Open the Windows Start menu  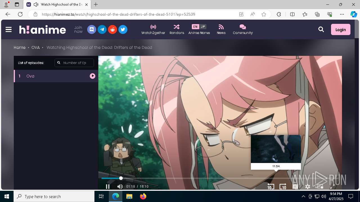coord(7,196)
